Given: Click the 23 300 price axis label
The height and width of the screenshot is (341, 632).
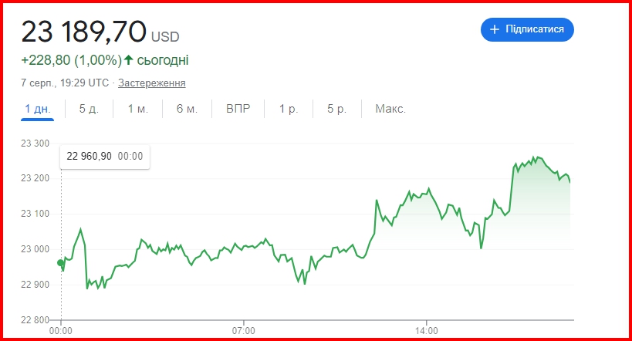Looking at the screenshot, I should (35, 143).
